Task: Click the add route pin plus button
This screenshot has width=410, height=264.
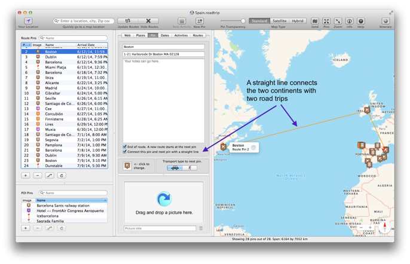Action: [x=26, y=176]
